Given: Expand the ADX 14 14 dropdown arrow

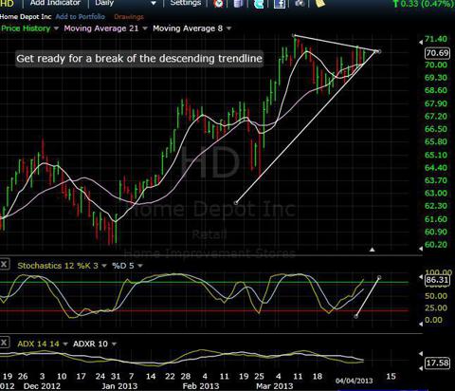Looking at the screenshot, I should [65, 344].
